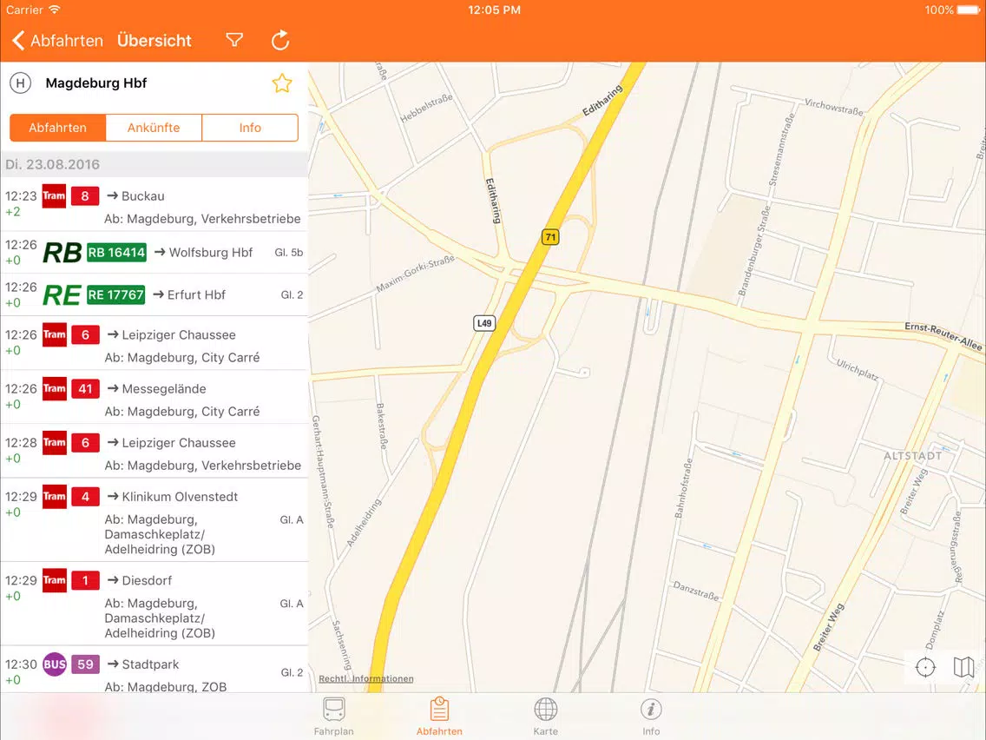The height and width of the screenshot is (740, 986).
Task: Switch to the Ankünfte segment
Action: point(154,128)
